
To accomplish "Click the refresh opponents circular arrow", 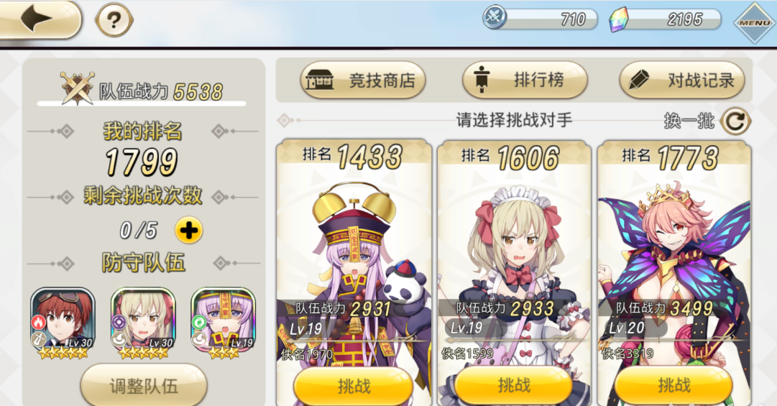I will [735, 121].
